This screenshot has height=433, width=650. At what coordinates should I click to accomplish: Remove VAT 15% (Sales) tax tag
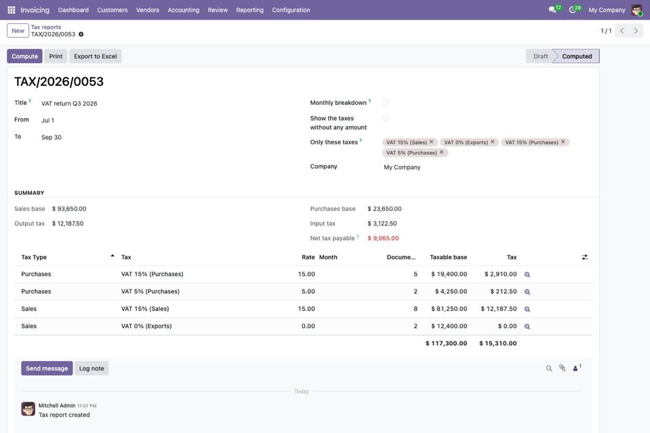[x=432, y=142]
